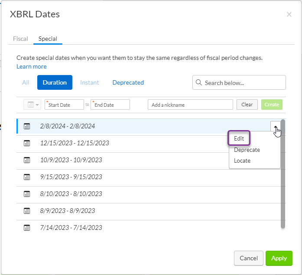Open the date picker dropdown beside Start Date
This screenshot has height=275, width=302.
pyautogui.click(x=32, y=105)
